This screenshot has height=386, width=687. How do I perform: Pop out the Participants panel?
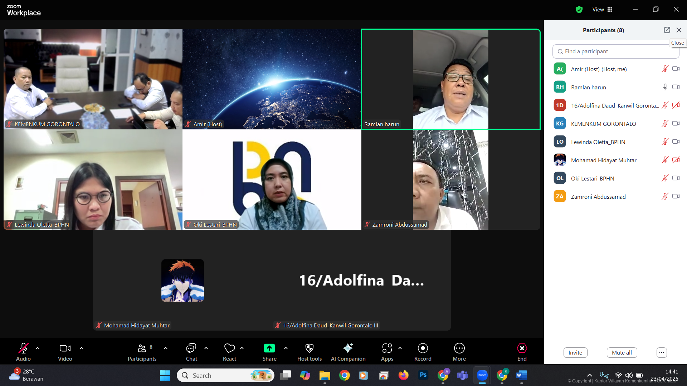[667, 30]
